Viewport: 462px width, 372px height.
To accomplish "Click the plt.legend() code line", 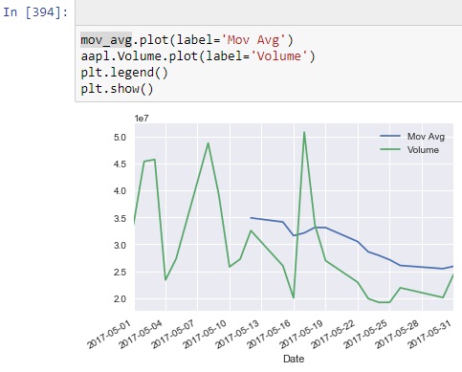I will point(124,73).
